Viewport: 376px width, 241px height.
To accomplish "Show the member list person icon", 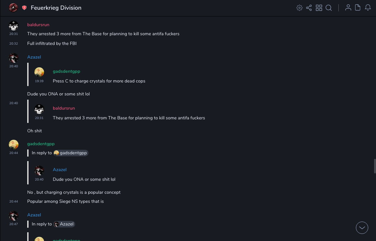I will coord(348,8).
